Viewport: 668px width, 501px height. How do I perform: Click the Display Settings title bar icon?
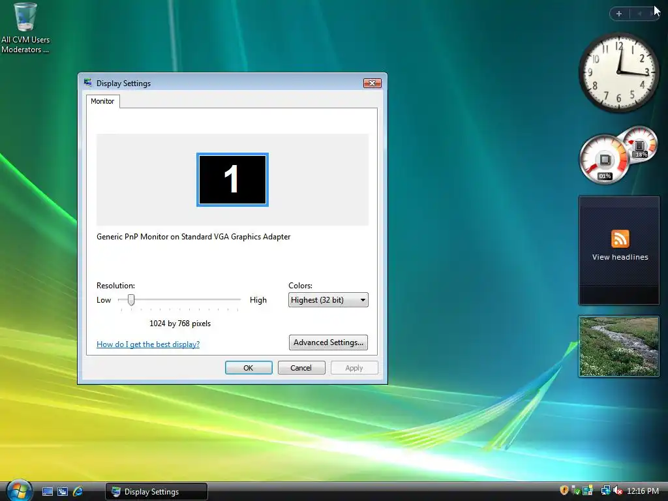[88, 83]
